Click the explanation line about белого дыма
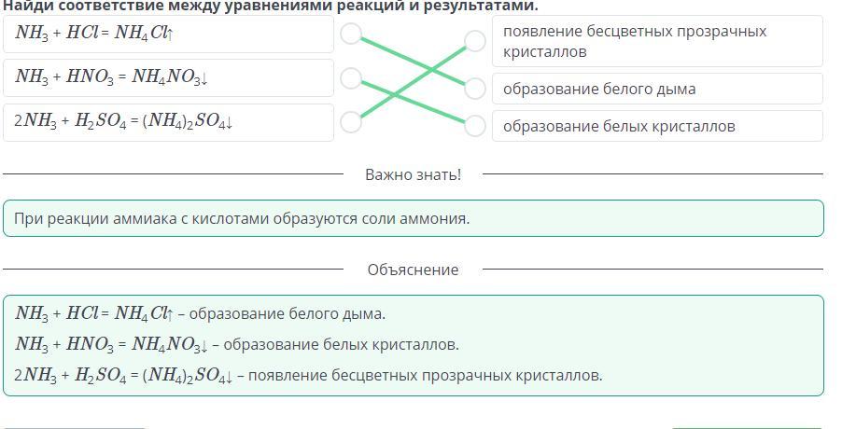This screenshot has width=842, height=429. point(201,313)
